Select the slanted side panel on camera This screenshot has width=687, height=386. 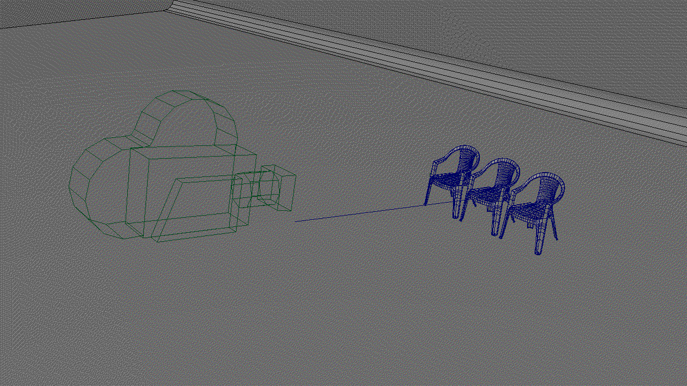(x=199, y=206)
